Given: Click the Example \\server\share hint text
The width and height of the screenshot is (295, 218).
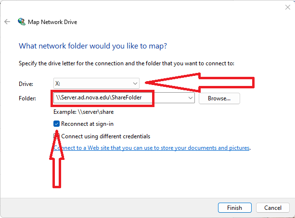Looking at the screenshot, I should [x=84, y=112].
